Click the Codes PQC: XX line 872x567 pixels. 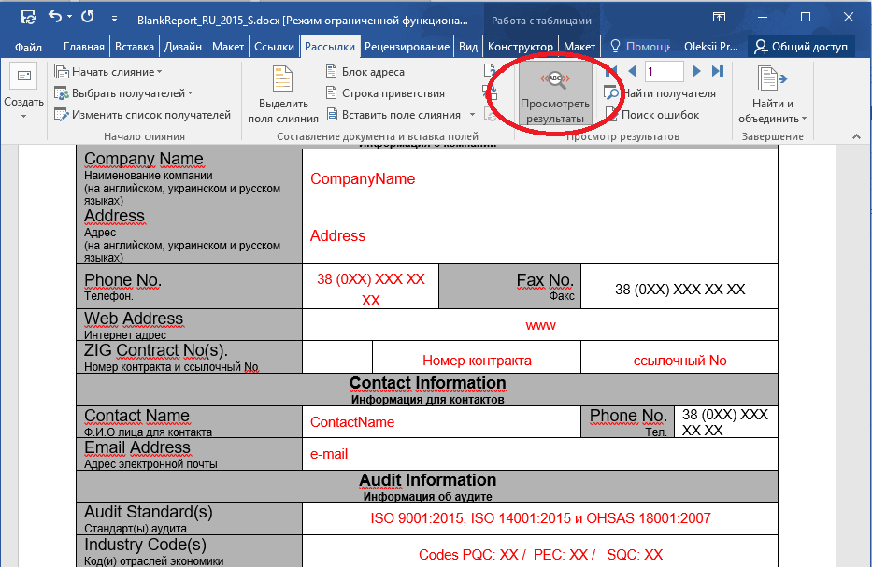point(540,554)
